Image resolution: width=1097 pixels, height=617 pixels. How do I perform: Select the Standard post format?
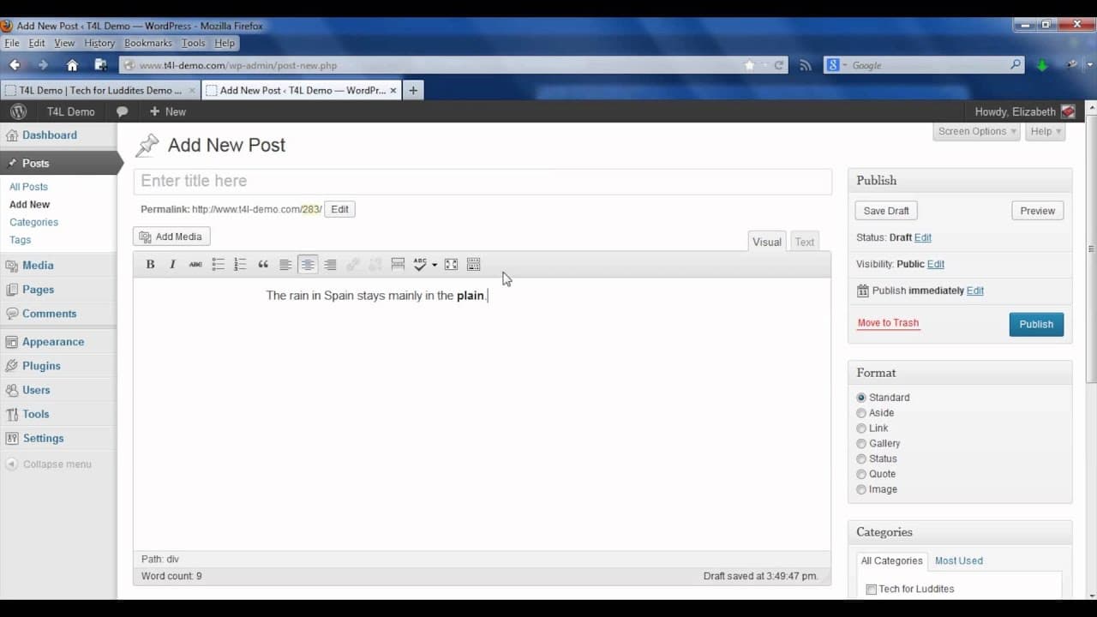861,398
